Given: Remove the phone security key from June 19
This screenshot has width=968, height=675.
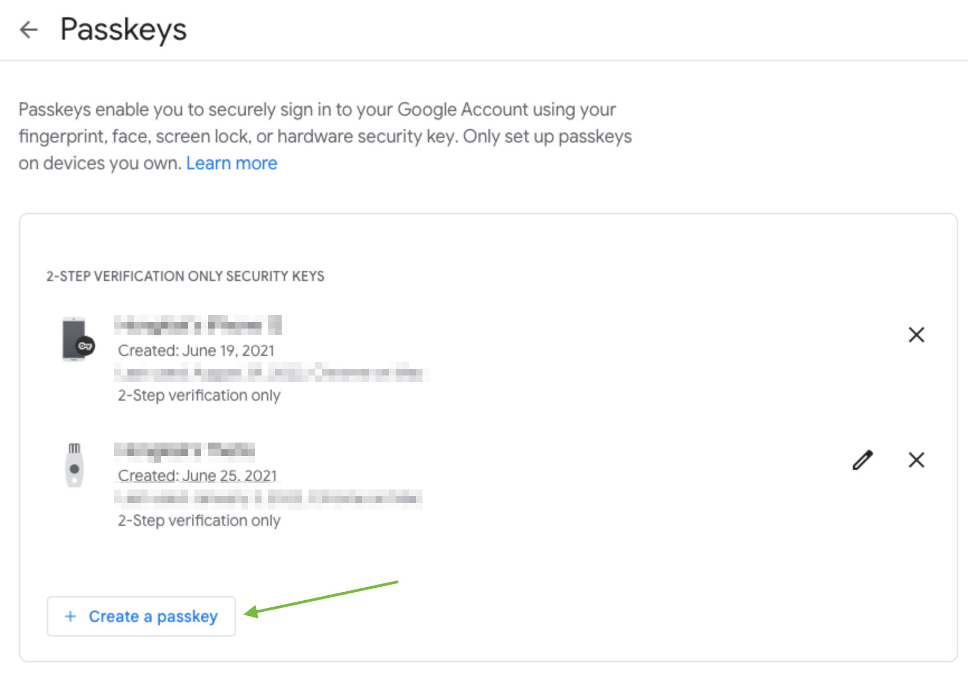Looking at the screenshot, I should 916,335.
